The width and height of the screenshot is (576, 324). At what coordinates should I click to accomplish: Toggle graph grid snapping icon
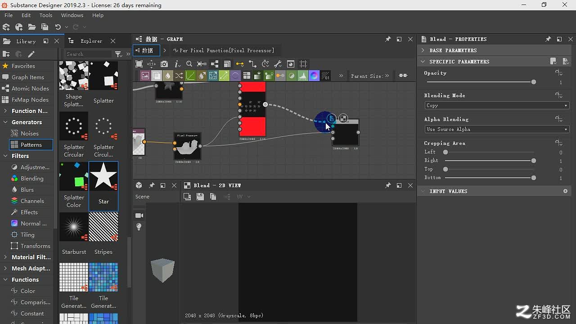click(303, 64)
